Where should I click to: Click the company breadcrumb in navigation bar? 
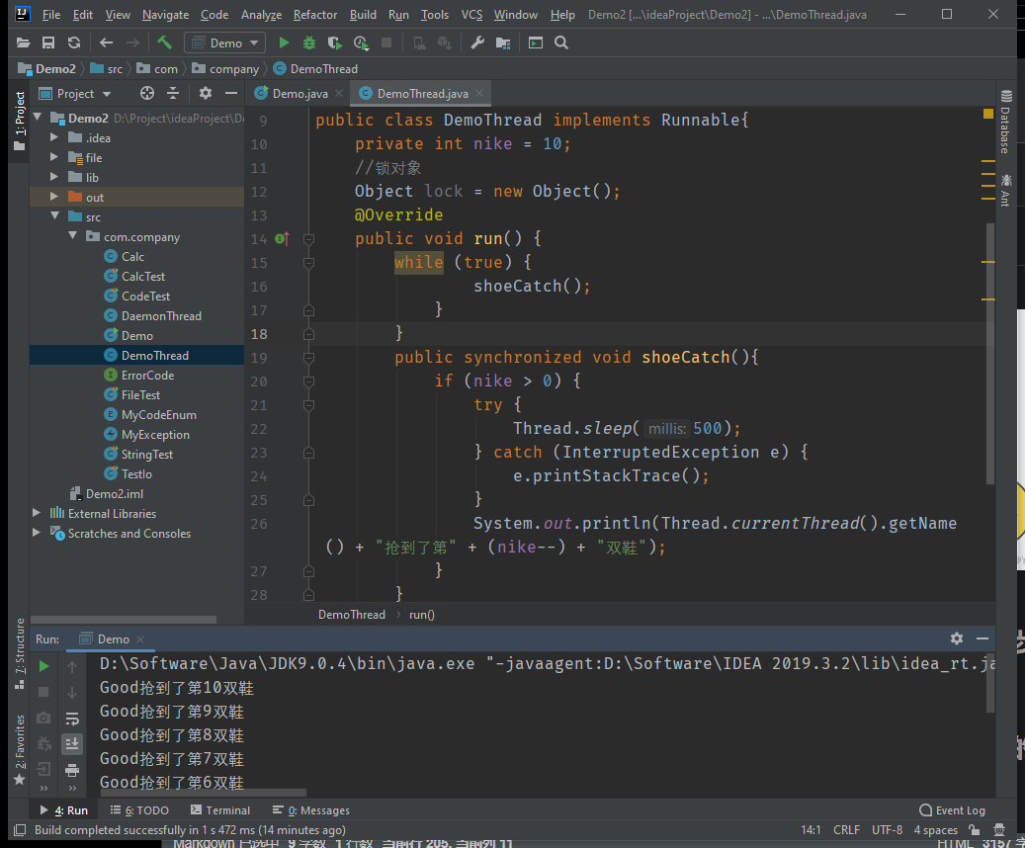pos(234,68)
